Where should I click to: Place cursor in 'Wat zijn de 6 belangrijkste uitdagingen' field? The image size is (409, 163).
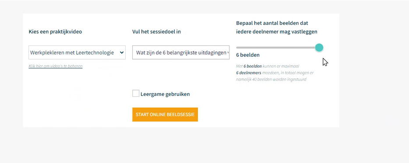pos(181,52)
